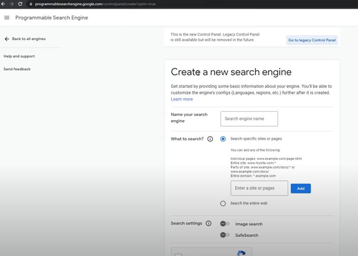Click Back to all engines link
Image resolution: width=358 pixels, height=256 pixels.
click(29, 39)
